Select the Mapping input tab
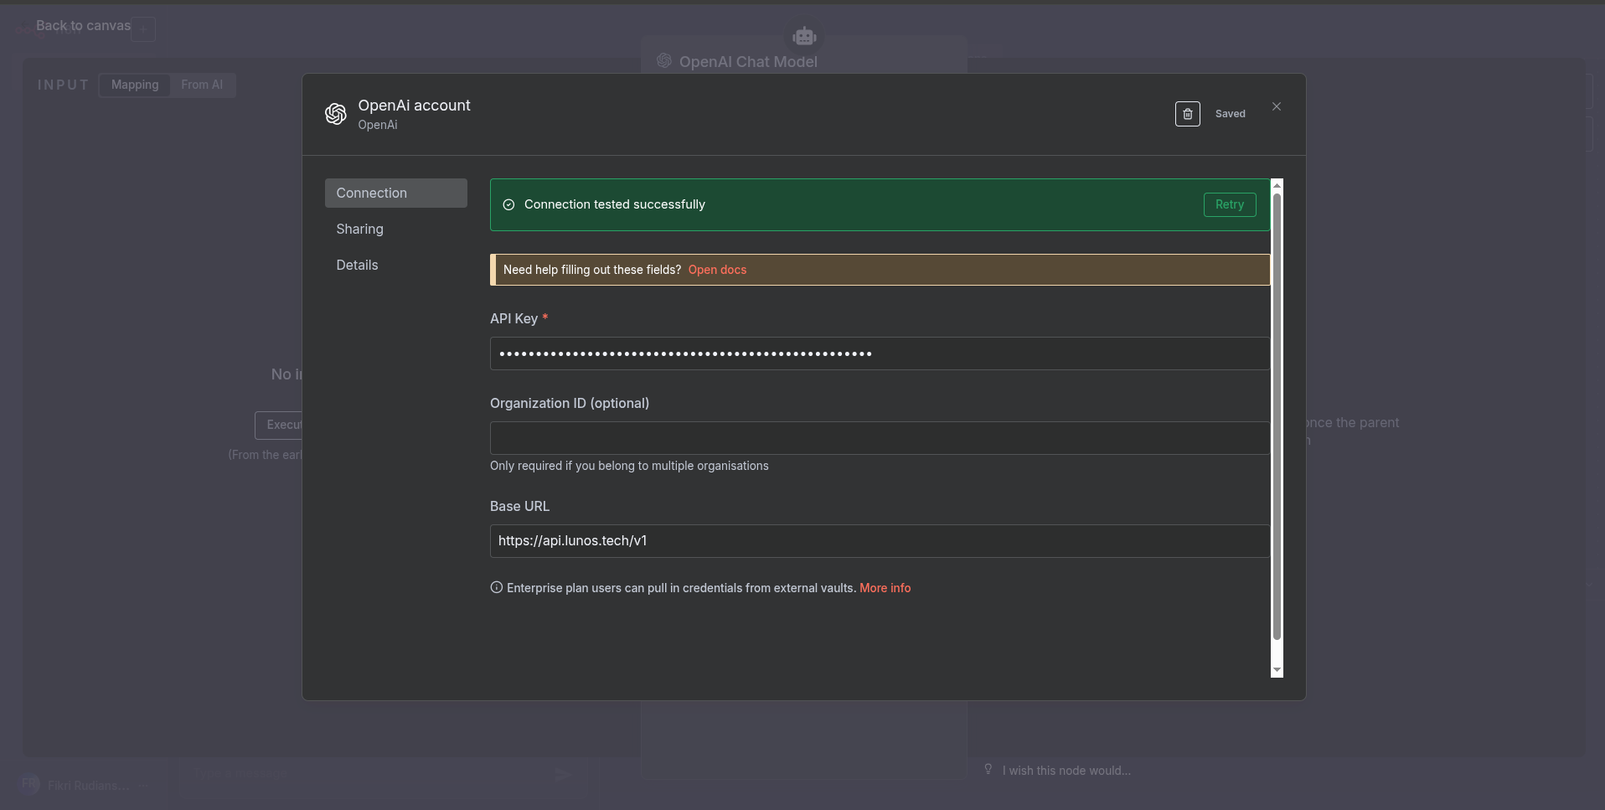The height and width of the screenshot is (810, 1605). click(135, 85)
